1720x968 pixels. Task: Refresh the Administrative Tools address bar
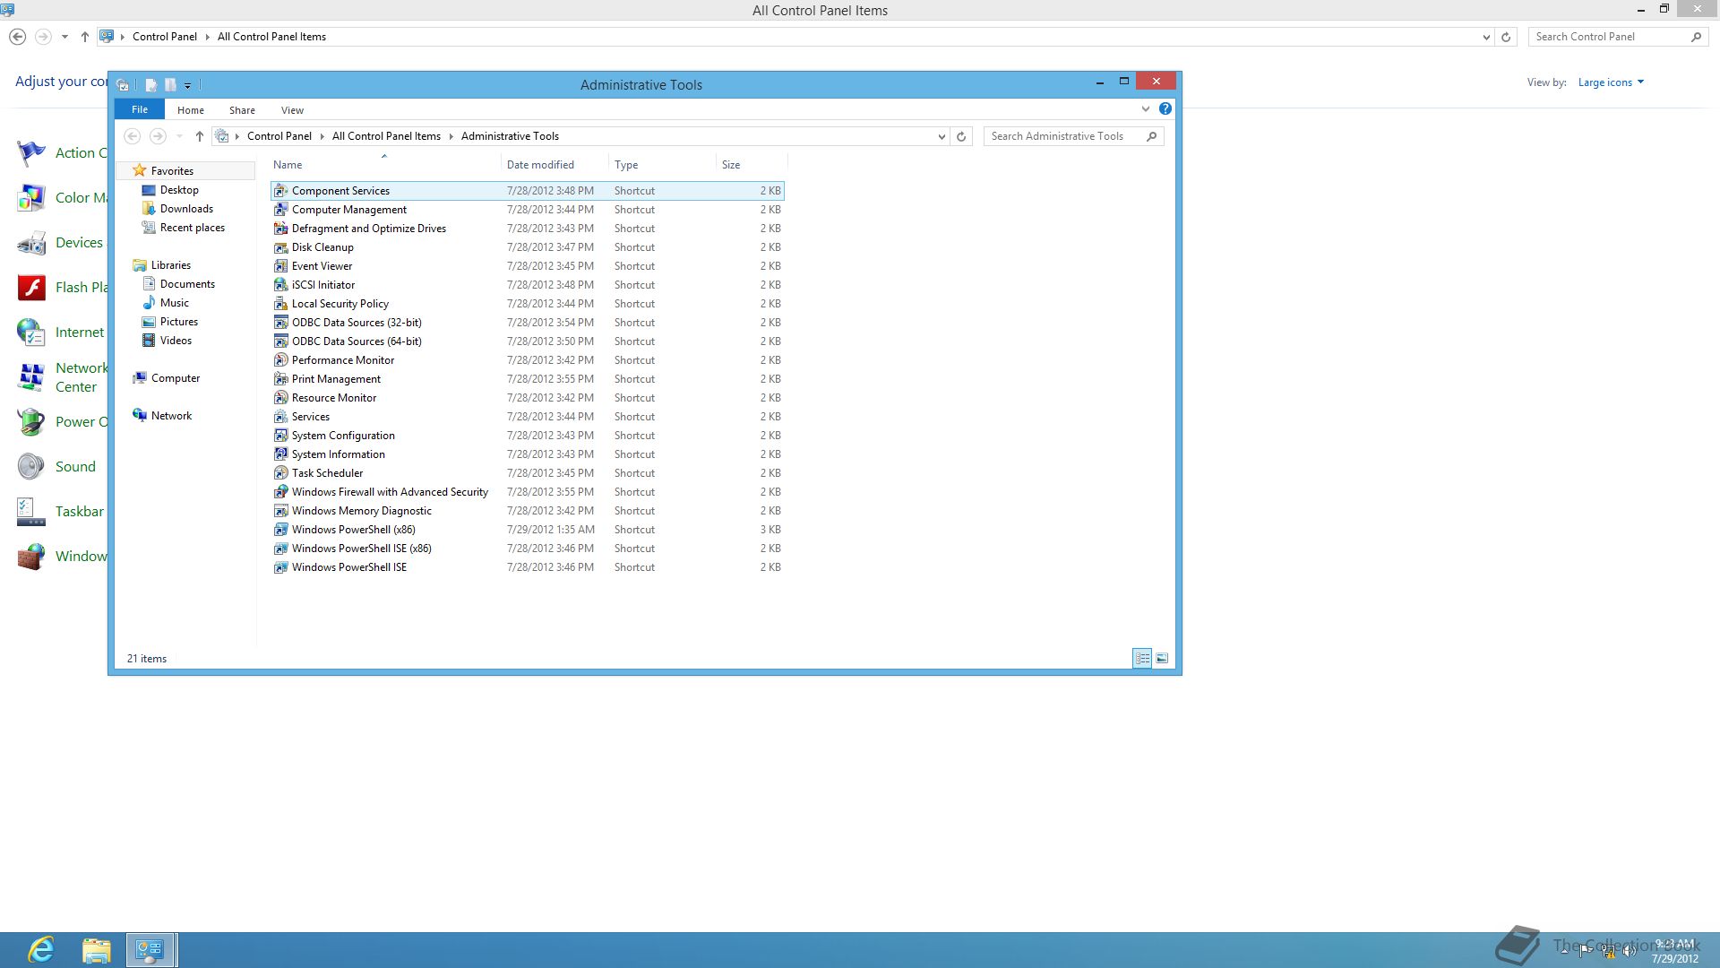[961, 136]
